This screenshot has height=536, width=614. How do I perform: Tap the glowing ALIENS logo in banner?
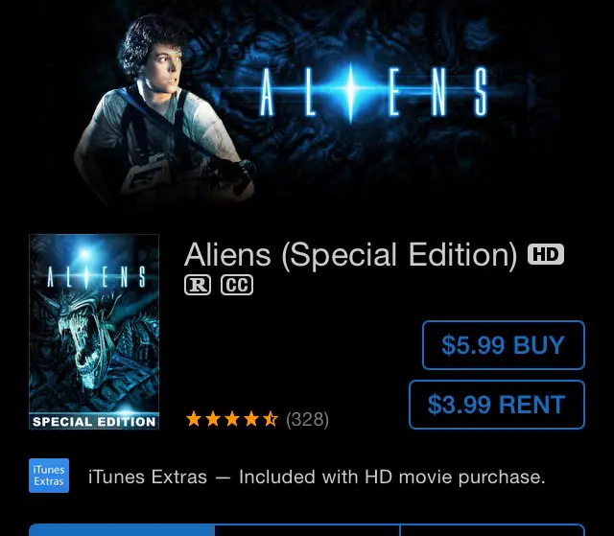click(373, 93)
